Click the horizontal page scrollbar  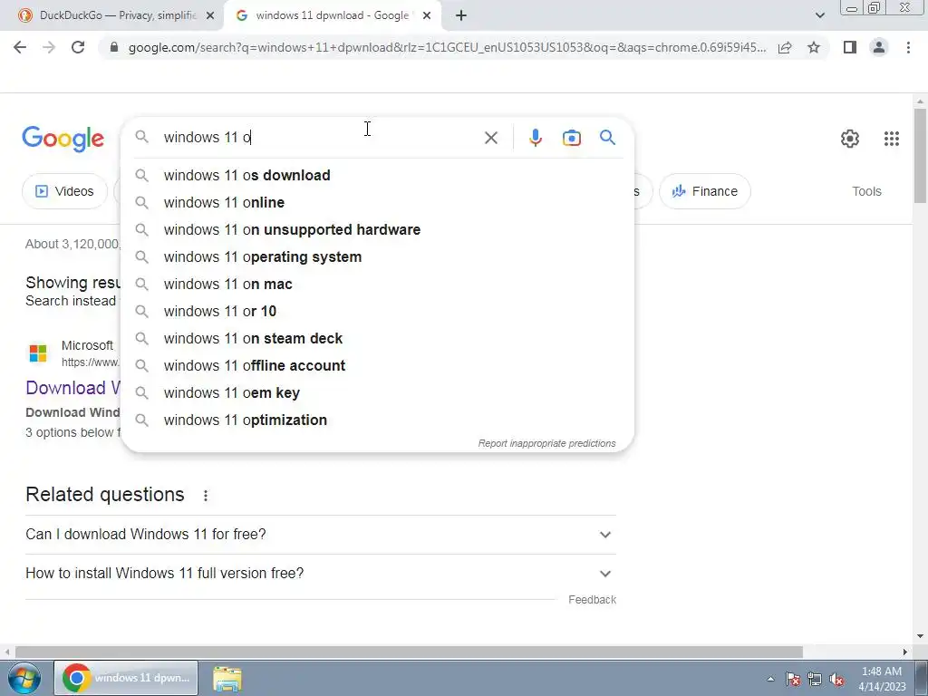point(409,652)
